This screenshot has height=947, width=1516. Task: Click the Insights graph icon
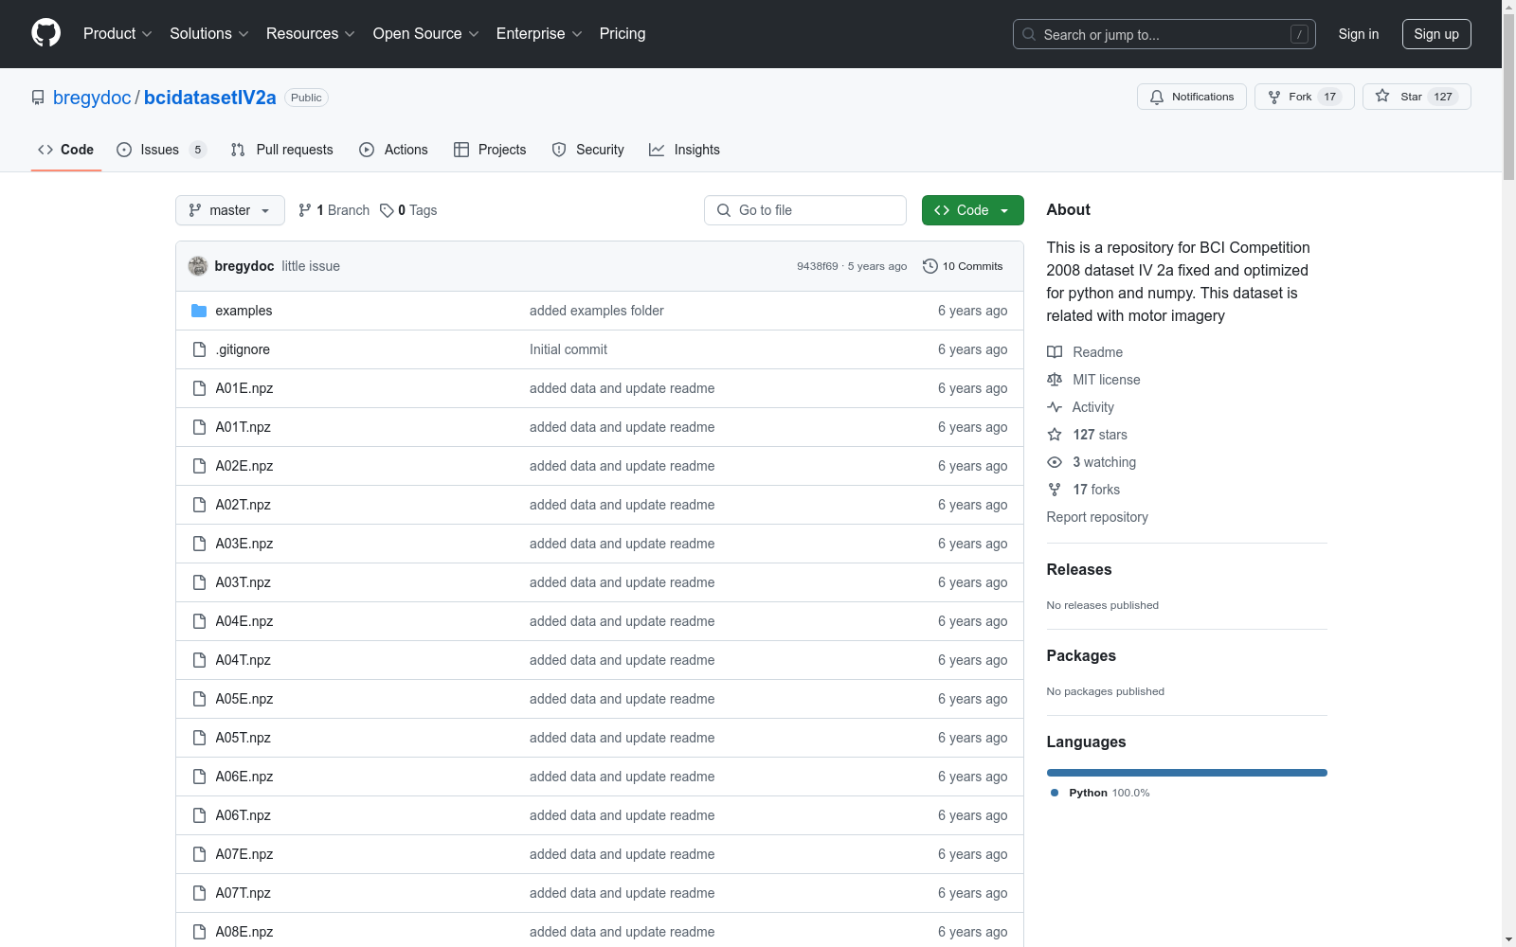[657, 150]
